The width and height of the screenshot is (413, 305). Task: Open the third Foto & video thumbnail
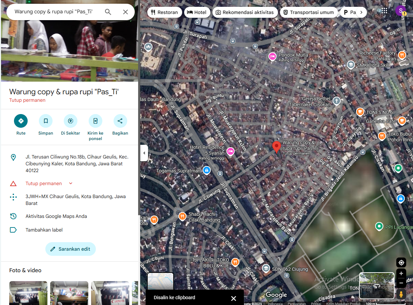[x=110, y=293]
